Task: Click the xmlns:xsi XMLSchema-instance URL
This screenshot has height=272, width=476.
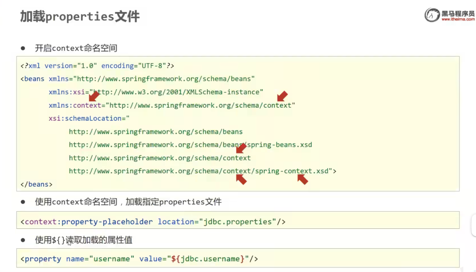Action: [176, 92]
